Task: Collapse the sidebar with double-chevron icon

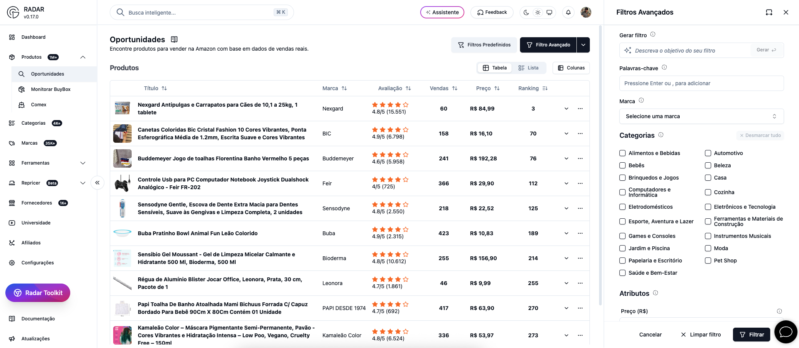Action: pos(97,183)
